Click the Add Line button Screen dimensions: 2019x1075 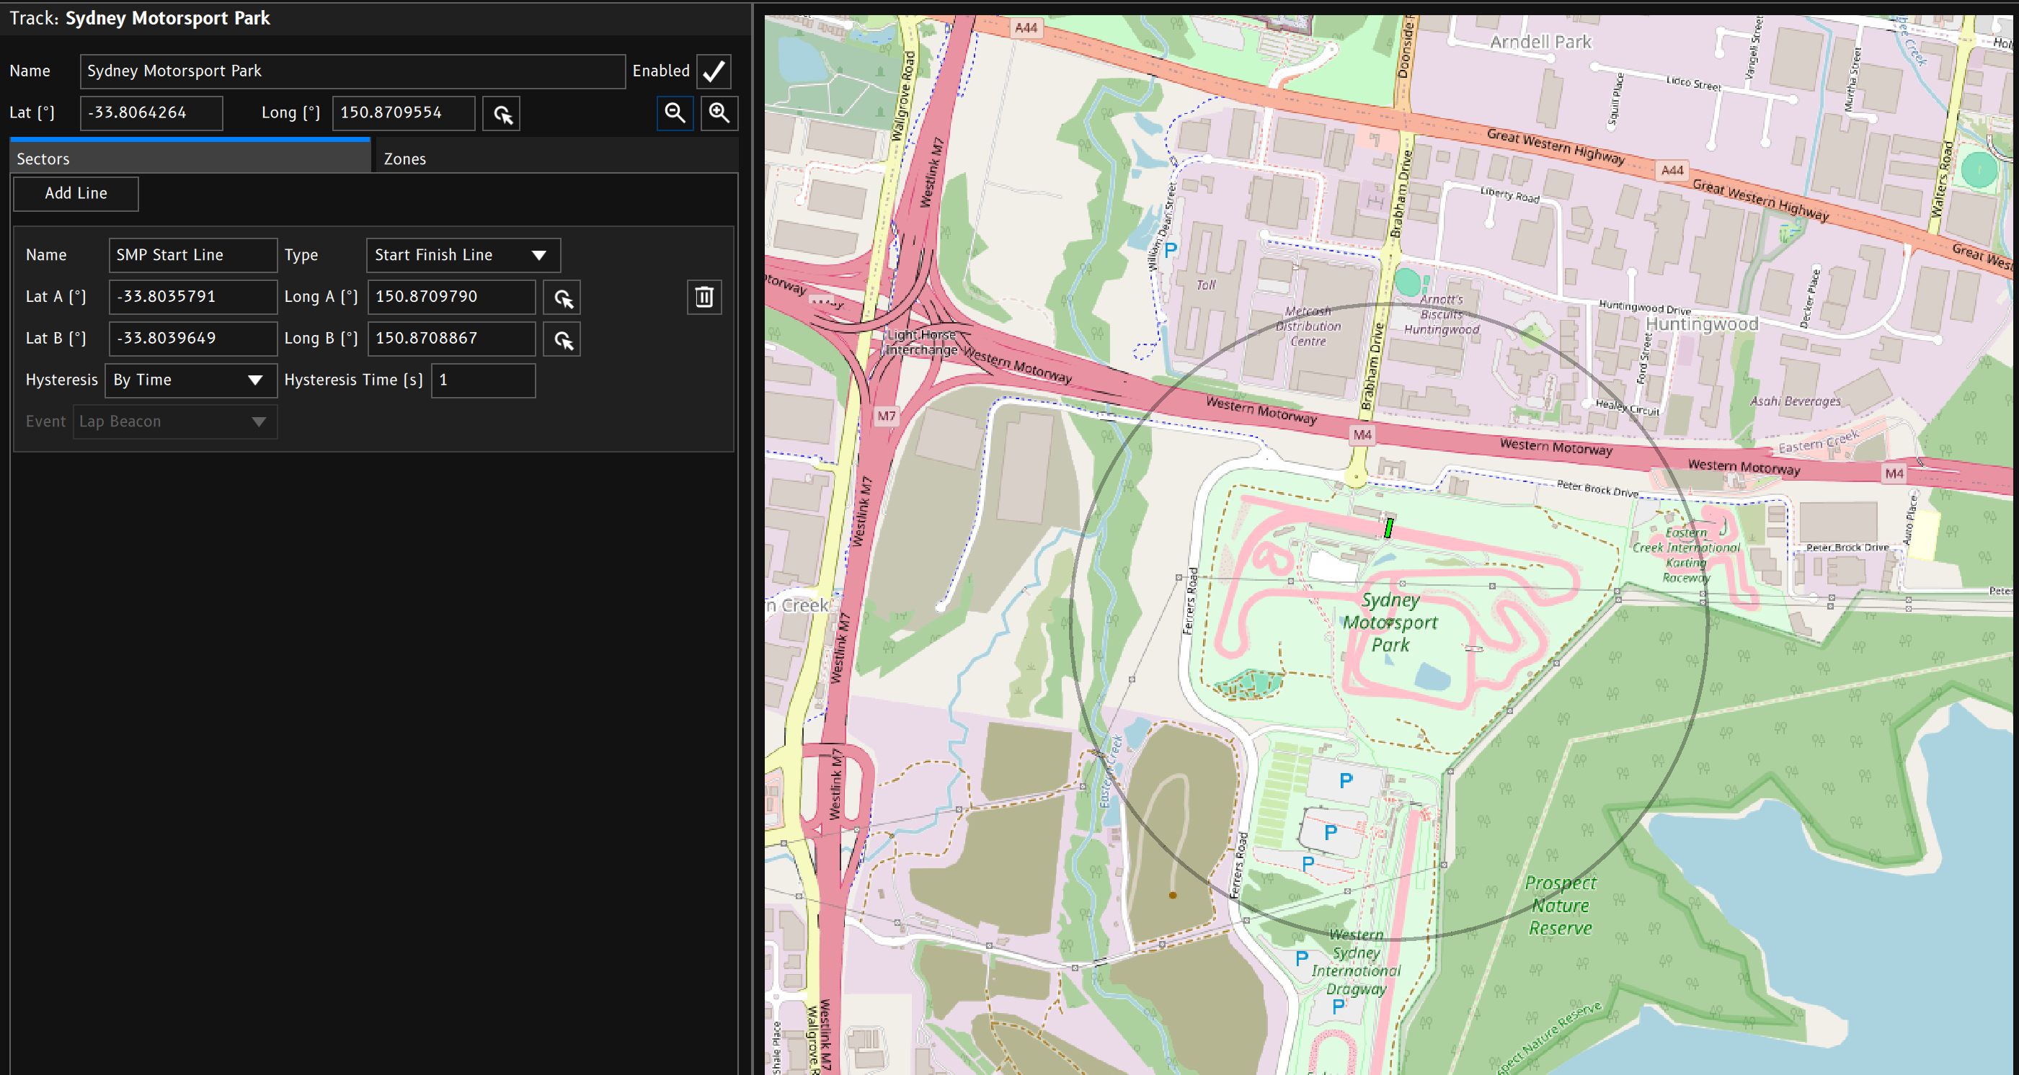tap(76, 194)
